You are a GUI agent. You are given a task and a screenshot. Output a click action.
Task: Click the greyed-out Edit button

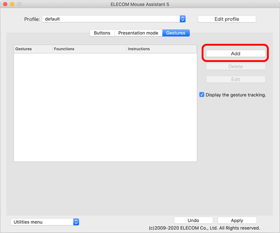tap(236, 79)
